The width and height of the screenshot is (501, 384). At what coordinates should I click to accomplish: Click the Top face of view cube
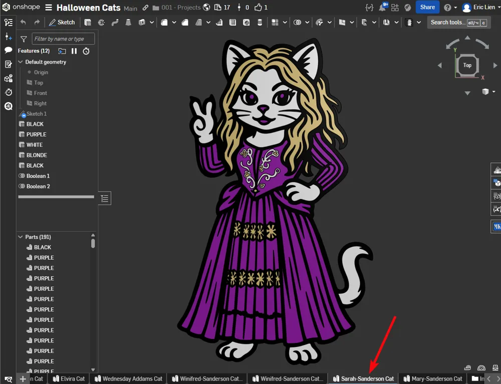467,65
